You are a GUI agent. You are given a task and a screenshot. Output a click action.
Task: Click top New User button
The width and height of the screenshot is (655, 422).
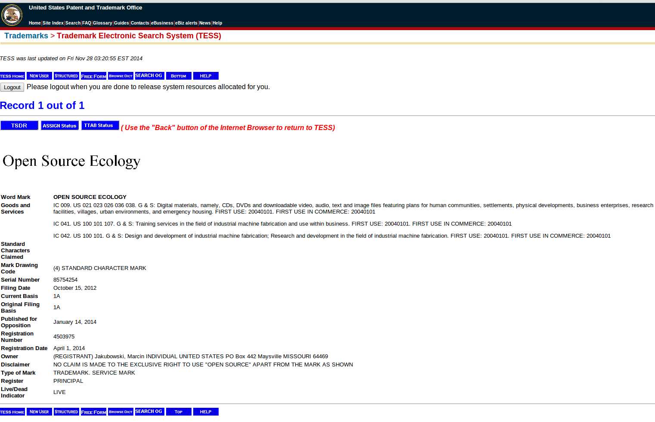[39, 76]
